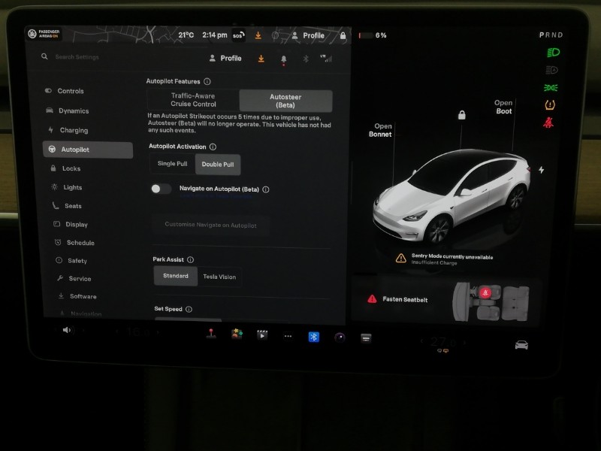Open the Camera app in dock
This screenshot has width=601, height=451.
[x=340, y=337]
